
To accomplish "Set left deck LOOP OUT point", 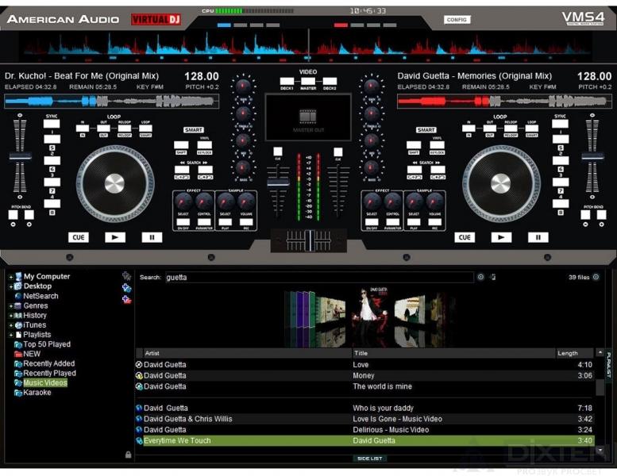I will (x=103, y=129).
